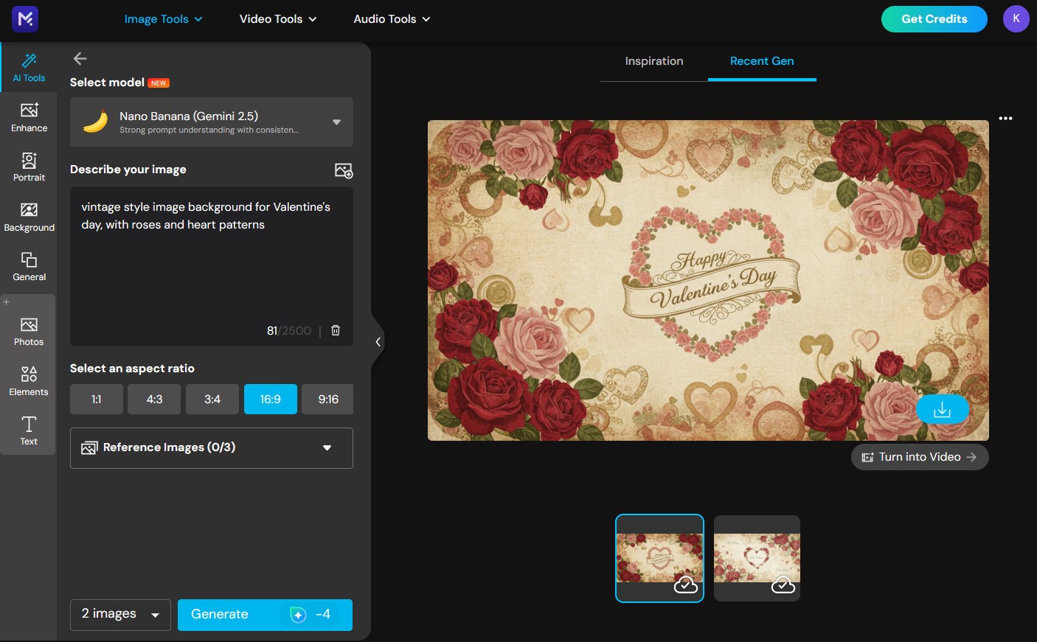This screenshot has height=642, width=1037.
Task: Open the image count dropdown
Action: pos(119,614)
